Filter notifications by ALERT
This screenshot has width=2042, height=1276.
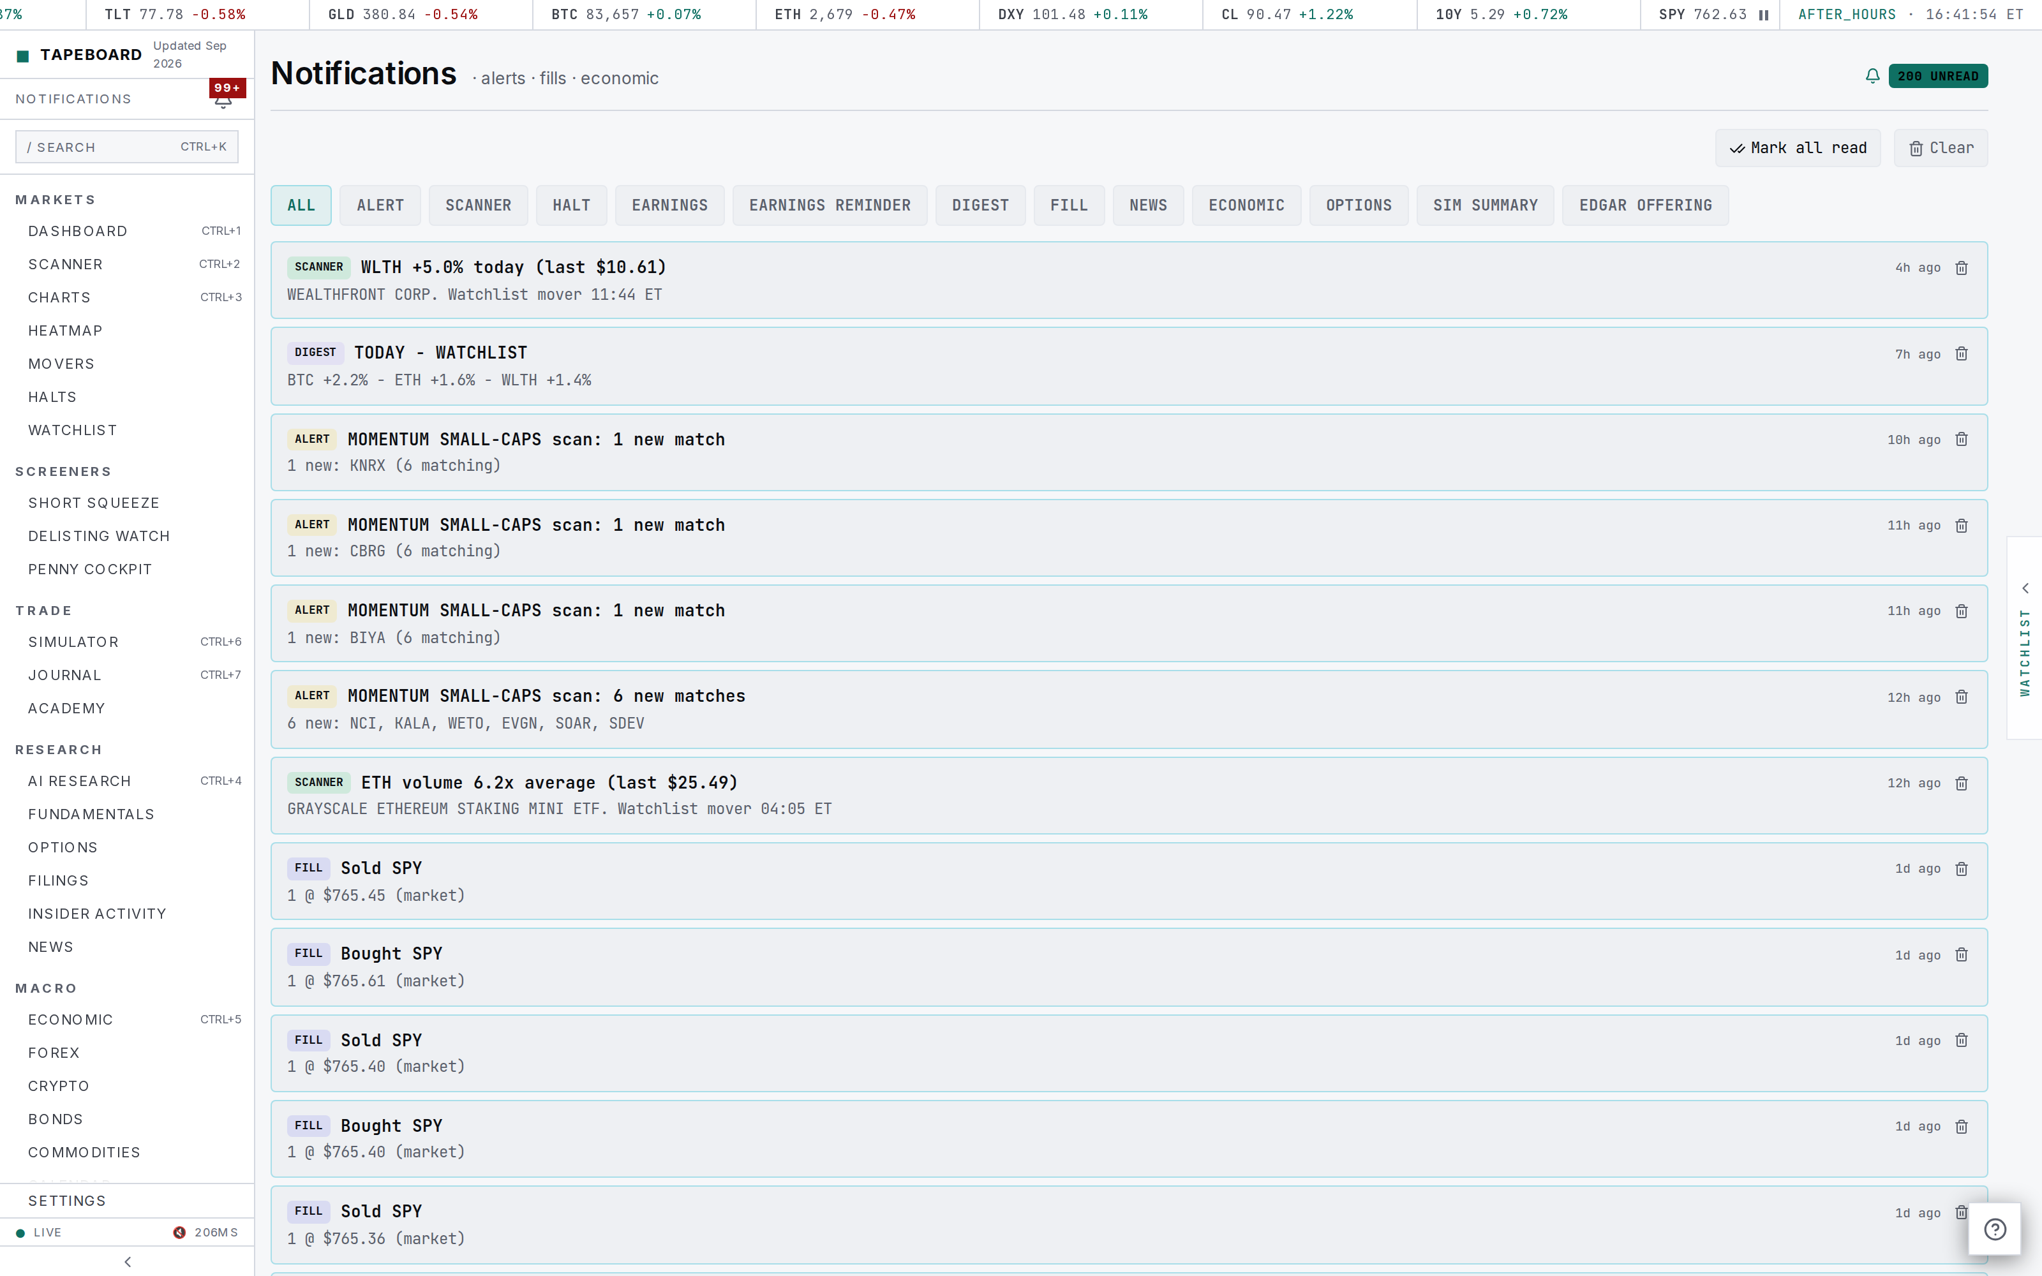[380, 205]
